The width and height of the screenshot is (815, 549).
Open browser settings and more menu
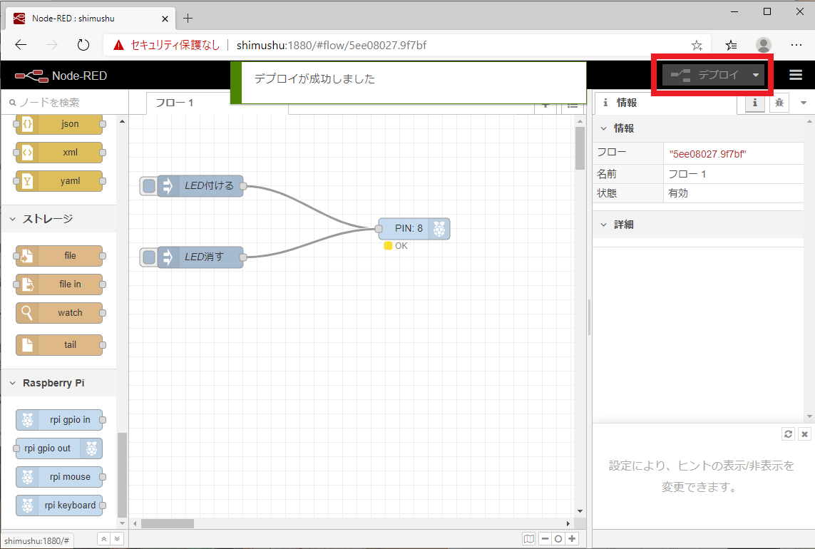(x=796, y=45)
